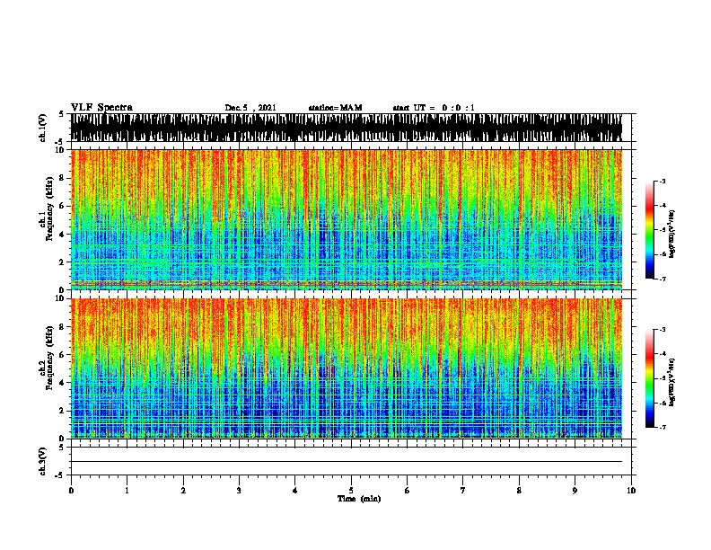This screenshot has width=711, height=550.
Task: Click the '9' minute tick on the time axis
Action: (x=575, y=491)
